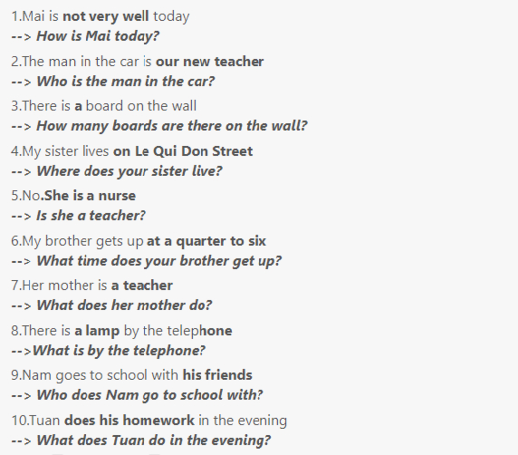Click the sentence "Mai is not very well today"

click(100, 16)
